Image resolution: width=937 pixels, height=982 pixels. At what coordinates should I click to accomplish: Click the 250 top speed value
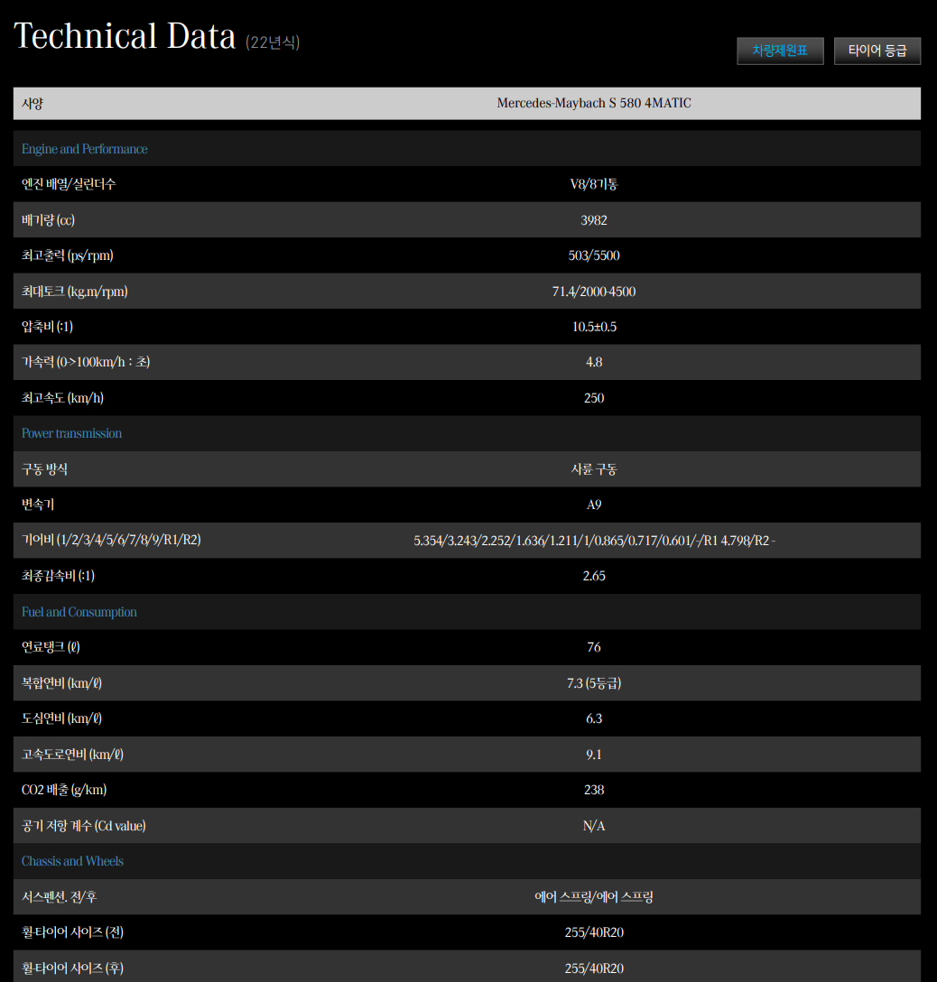tap(594, 398)
